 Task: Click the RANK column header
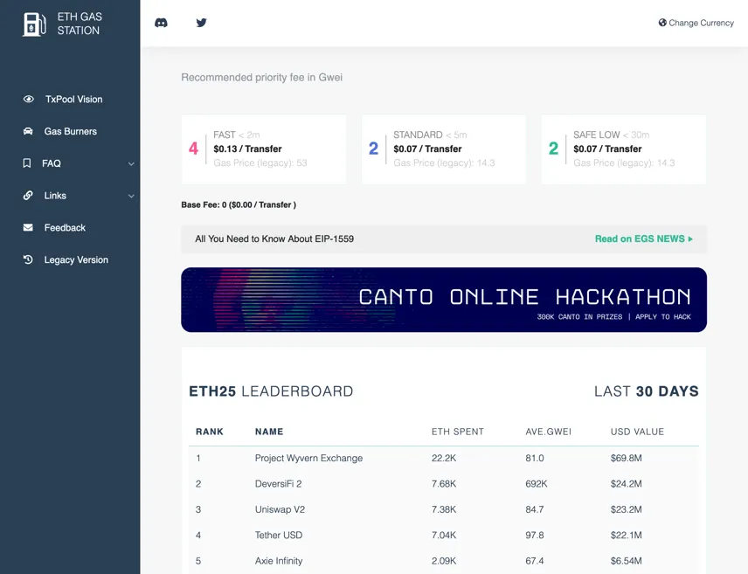point(210,432)
